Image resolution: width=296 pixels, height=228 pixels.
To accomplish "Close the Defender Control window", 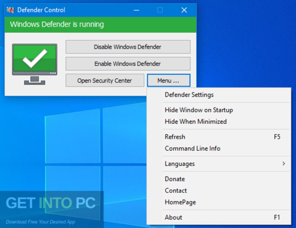I will 184,10.
